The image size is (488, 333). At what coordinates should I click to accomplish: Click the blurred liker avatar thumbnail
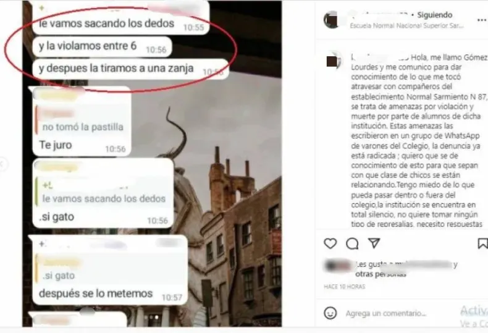pos(339,266)
